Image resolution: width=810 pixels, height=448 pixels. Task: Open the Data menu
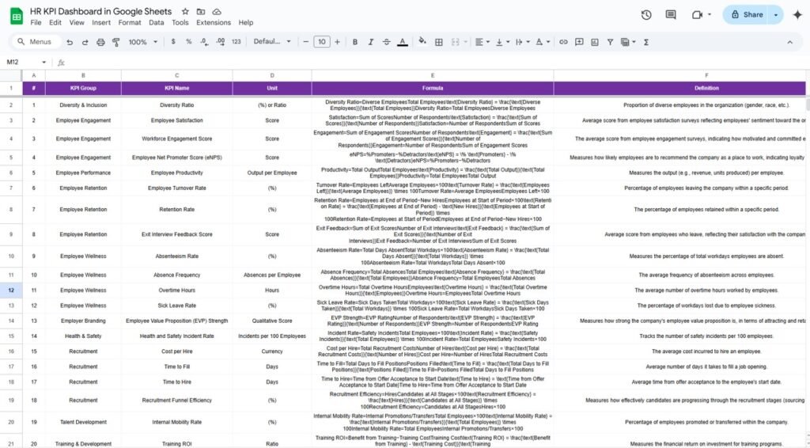click(x=157, y=23)
